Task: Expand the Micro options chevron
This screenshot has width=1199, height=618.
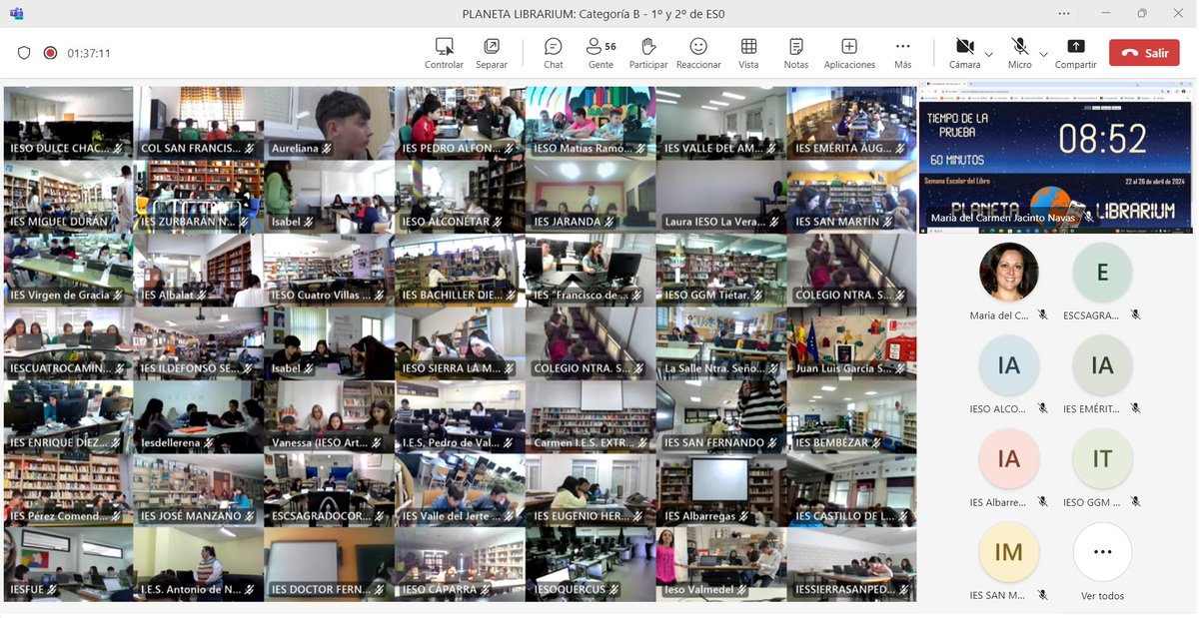Action: 1043,54
